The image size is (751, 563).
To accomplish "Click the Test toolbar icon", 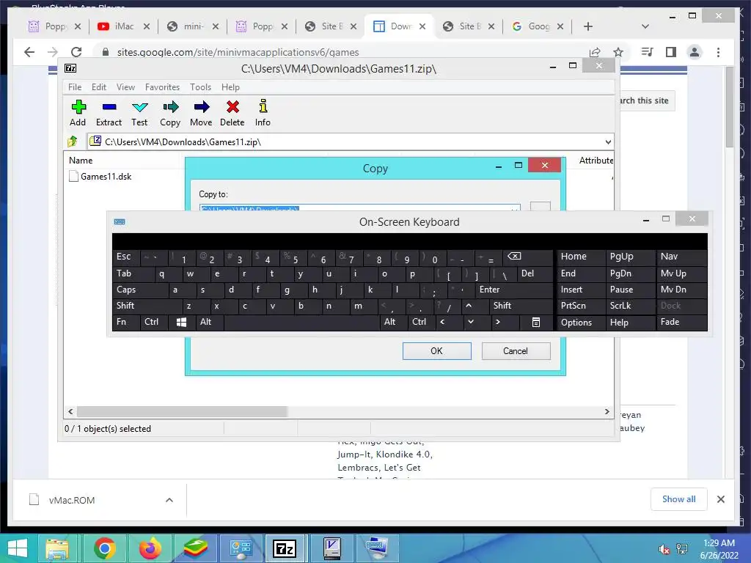I will [139, 113].
